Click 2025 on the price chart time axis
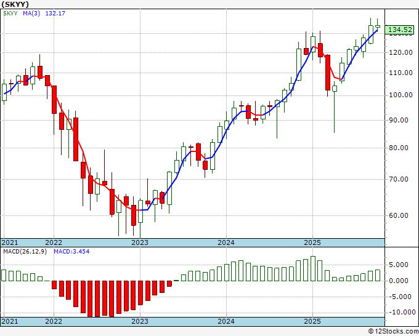Viewport: 419px width, 336px height. click(x=312, y=242)
